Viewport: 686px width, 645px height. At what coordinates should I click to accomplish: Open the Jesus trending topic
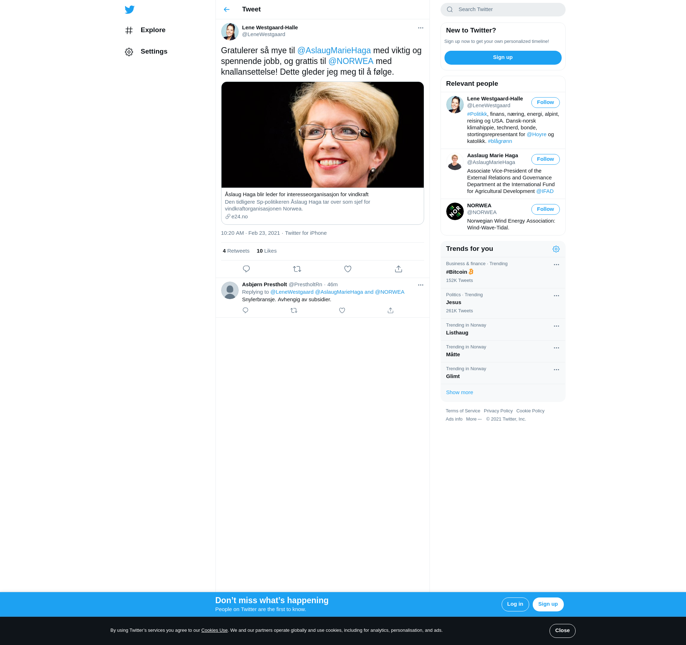point(503,303)
